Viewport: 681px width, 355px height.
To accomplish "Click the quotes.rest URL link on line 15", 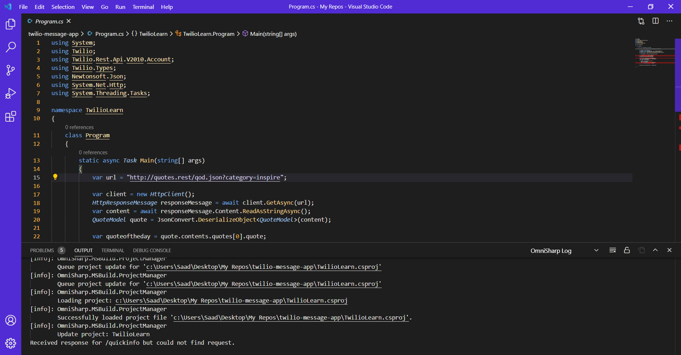I will pos(205,178).
